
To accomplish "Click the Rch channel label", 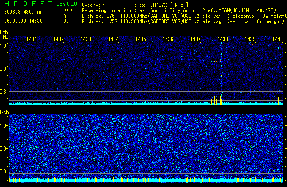I will pyautogui.click(x=5, y=112).
